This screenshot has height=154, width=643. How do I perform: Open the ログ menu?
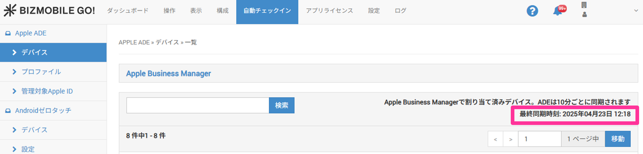coord(400,11)
